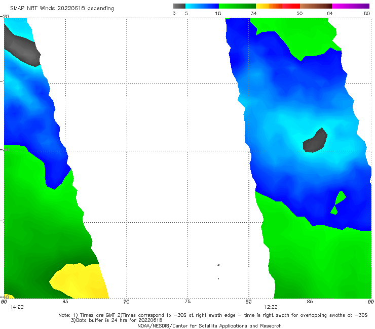Image resolution: width=375 pixels, height=329 pixels.
Task: Click the color bar label "34"
Action: tap(254, 13)
